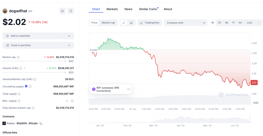Click Track in portfolio button

click(38, 45)
